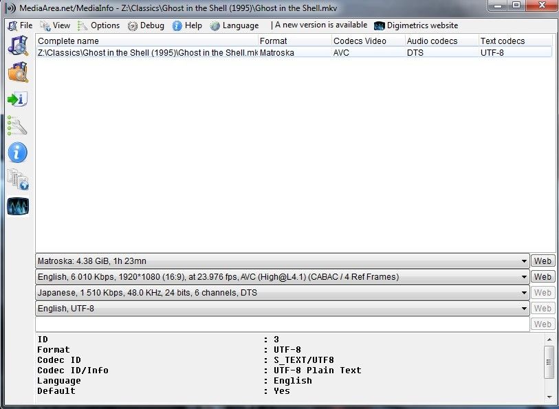Click the Web button beside the Matroska row
The image size is (559, 409).
(542, 261)
